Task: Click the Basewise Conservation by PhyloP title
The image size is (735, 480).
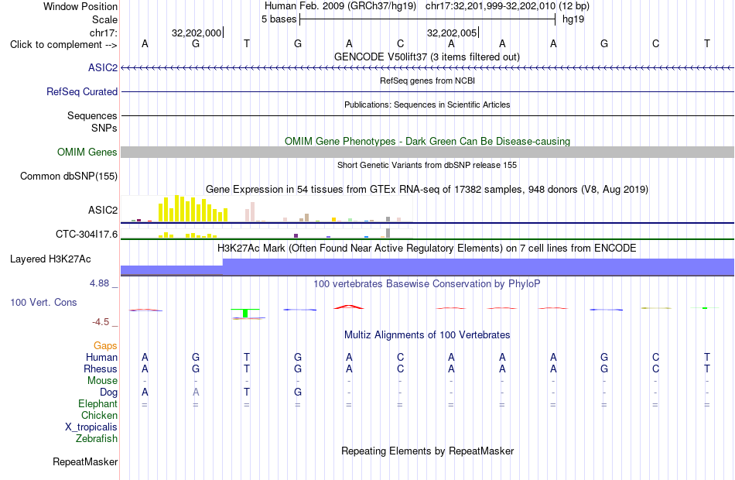Action: [x=427, y=284]
